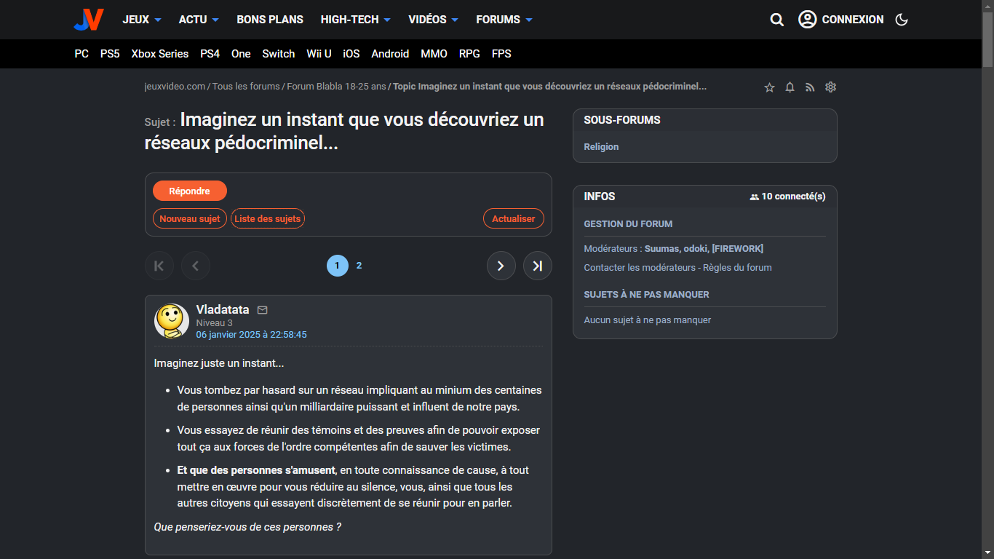Image resolution: width=994 pixels, height=559 pixels.
Task: Send private message to Vladatata envelope icon
Action: tap(263, 310)
